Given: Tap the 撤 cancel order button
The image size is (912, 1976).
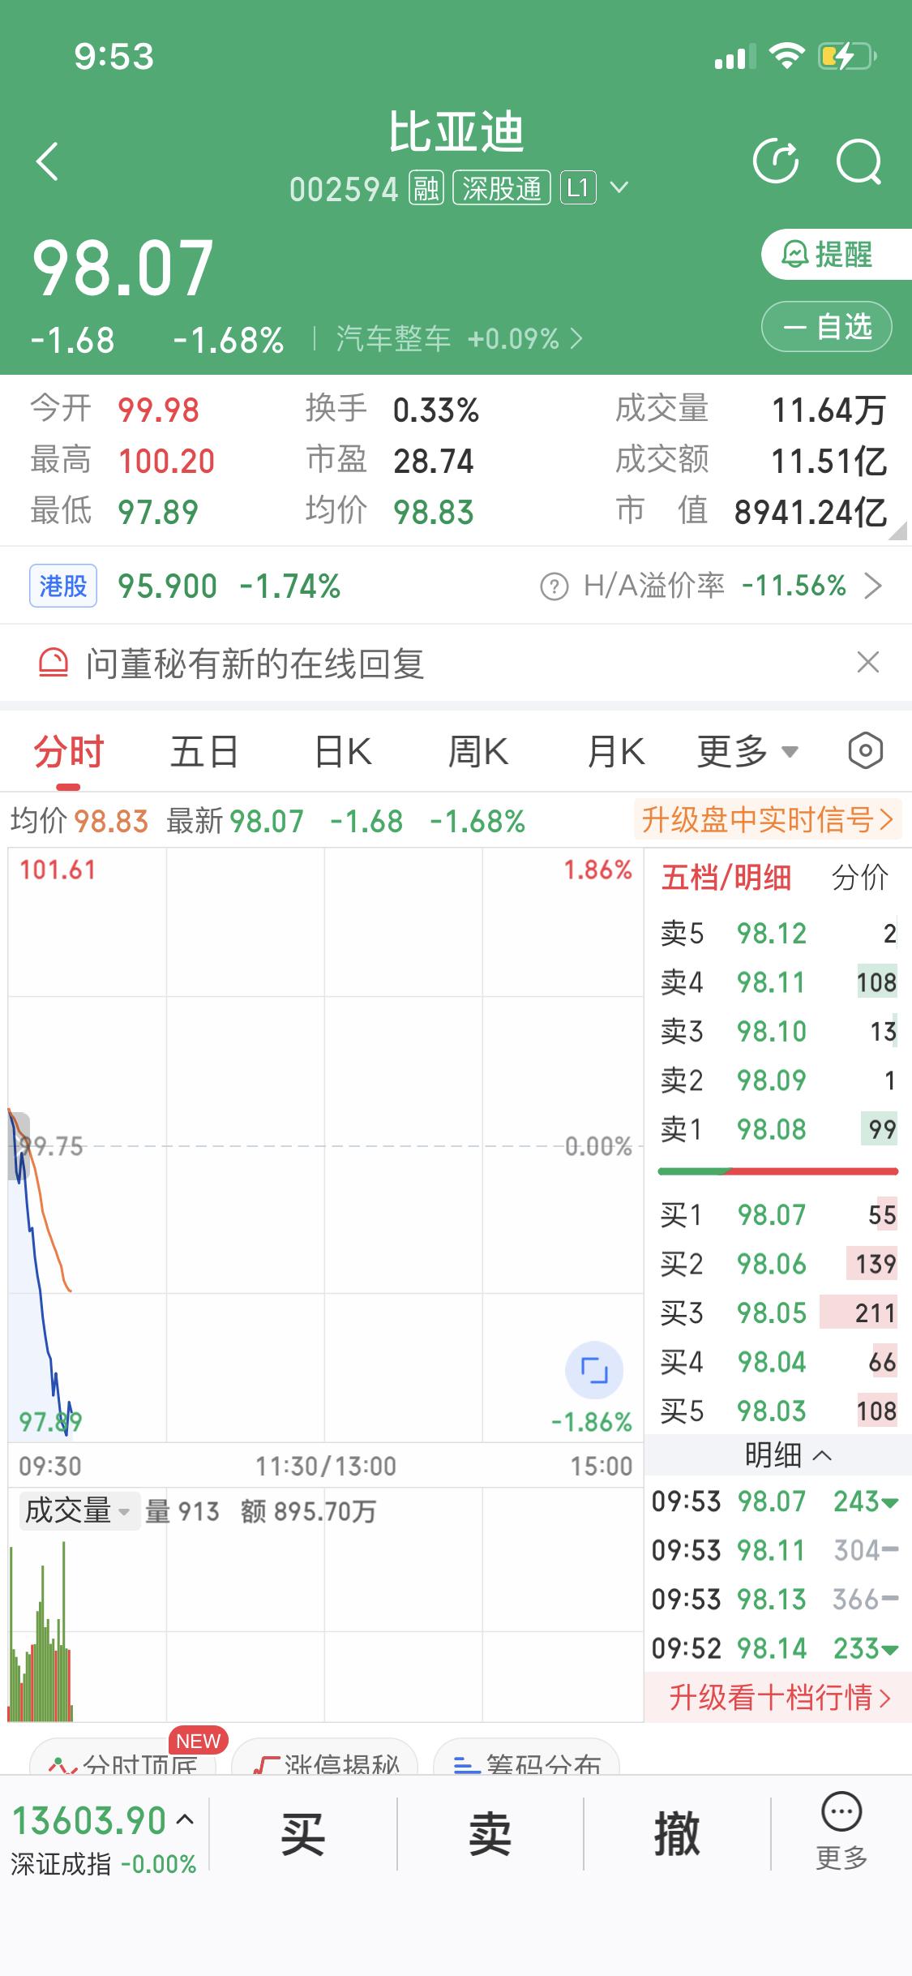Looking at the screenshot, I should [x=677, y=1835].
